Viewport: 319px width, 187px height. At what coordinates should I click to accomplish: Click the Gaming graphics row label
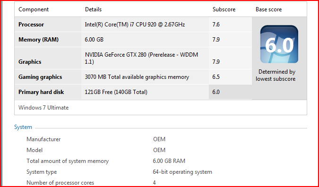[x=40, y=77]
